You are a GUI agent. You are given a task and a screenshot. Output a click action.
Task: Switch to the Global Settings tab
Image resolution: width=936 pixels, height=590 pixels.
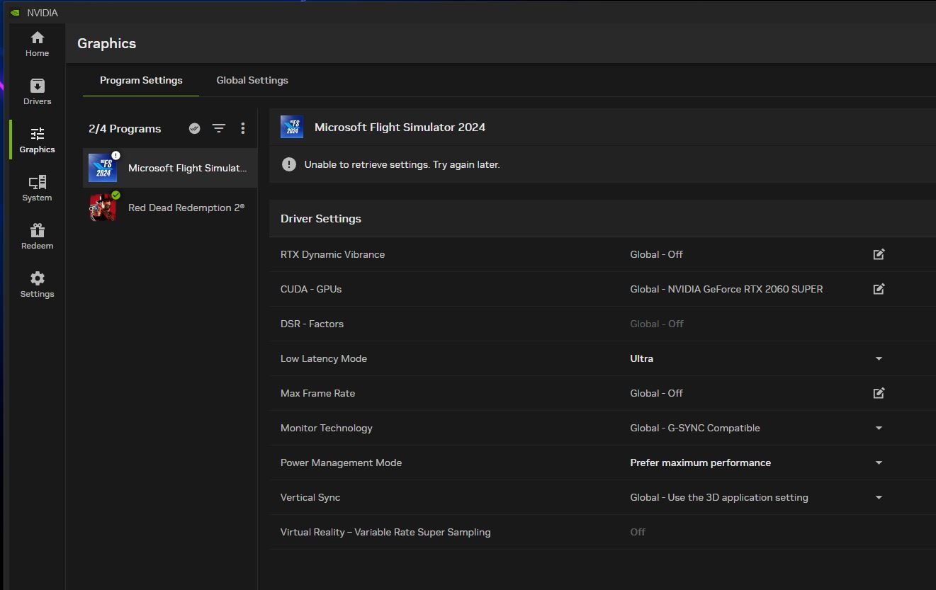pyautogui.click(x=252, y=80)
